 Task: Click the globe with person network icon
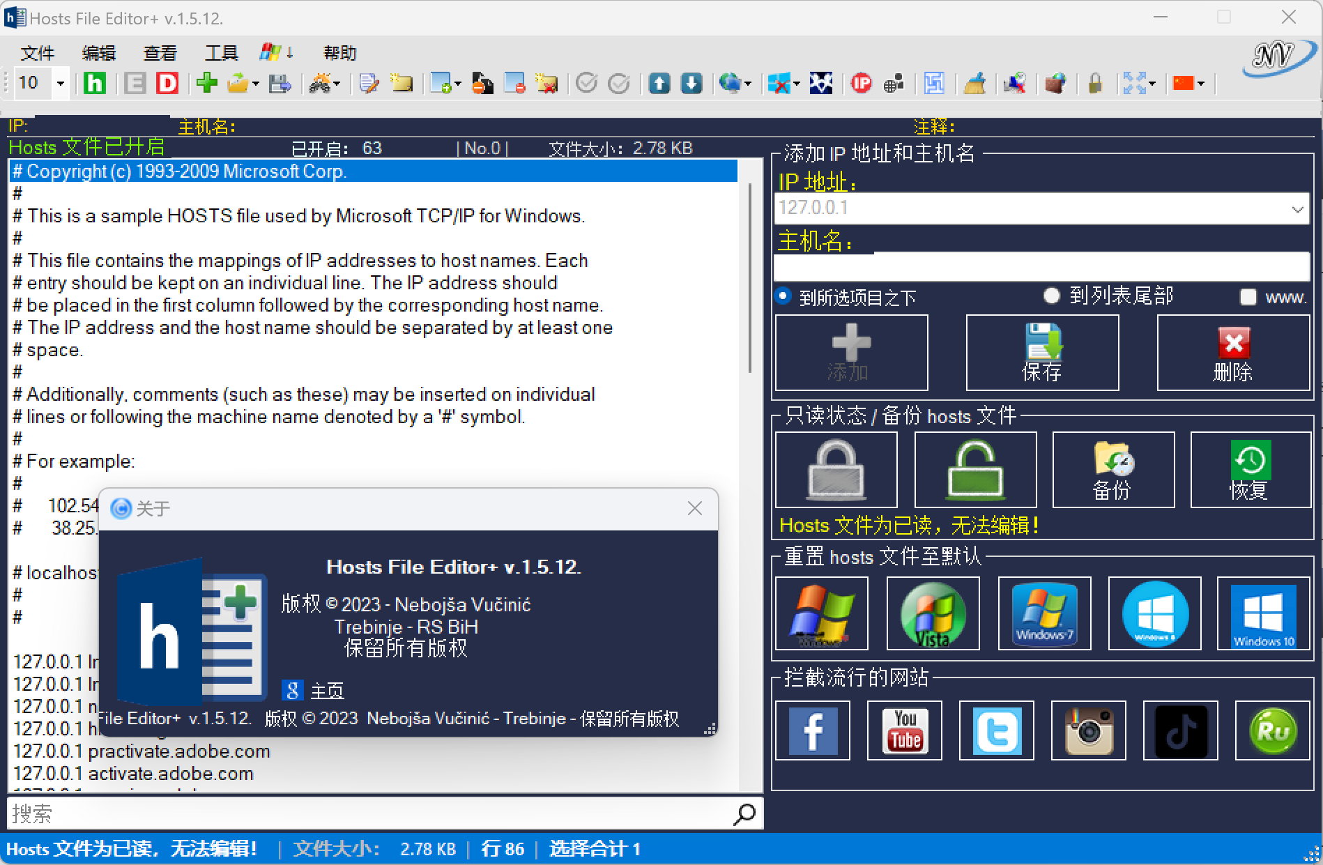(x=894, y=84)
